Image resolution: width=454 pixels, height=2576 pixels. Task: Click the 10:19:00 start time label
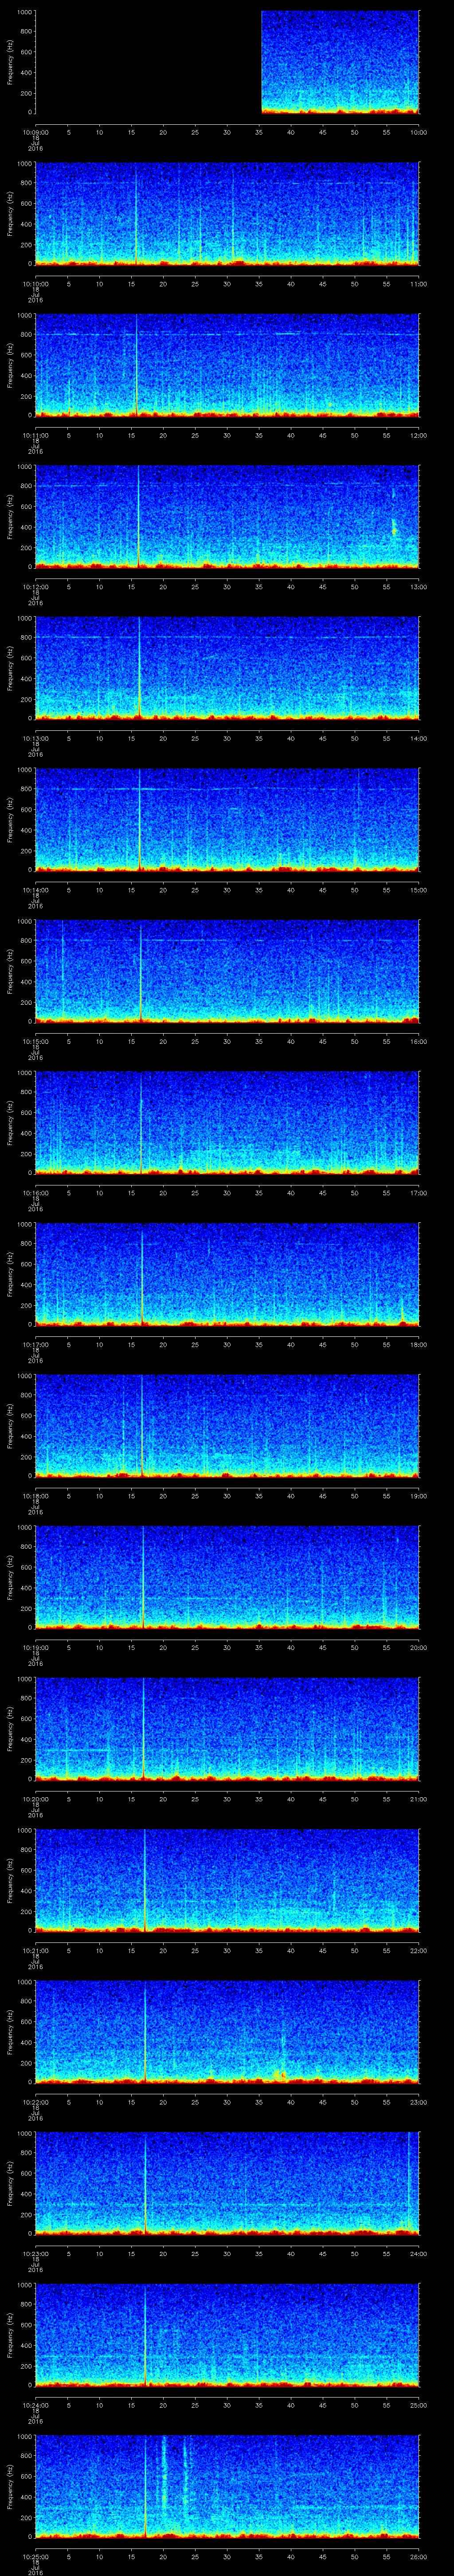(x=35, y=1647)
